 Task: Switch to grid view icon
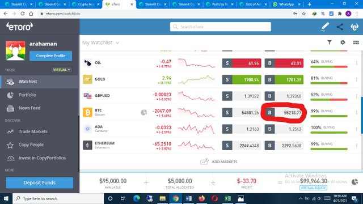[356, 42]
